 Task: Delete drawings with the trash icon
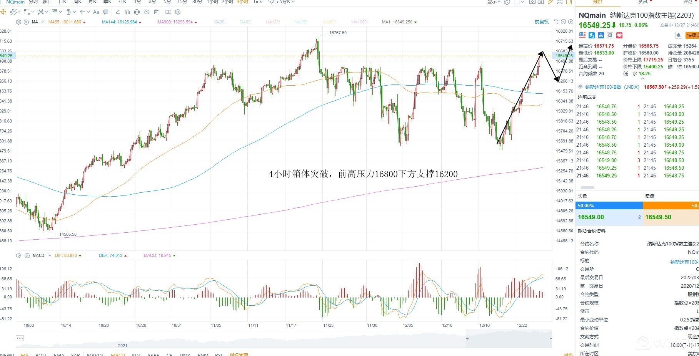(x=156, y=12)
